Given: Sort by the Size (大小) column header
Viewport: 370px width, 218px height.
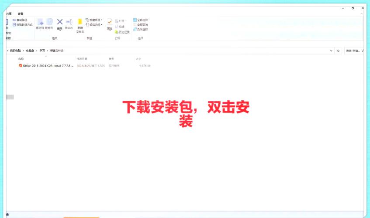Looking at the screenshot, I should [x=138, y=59].
